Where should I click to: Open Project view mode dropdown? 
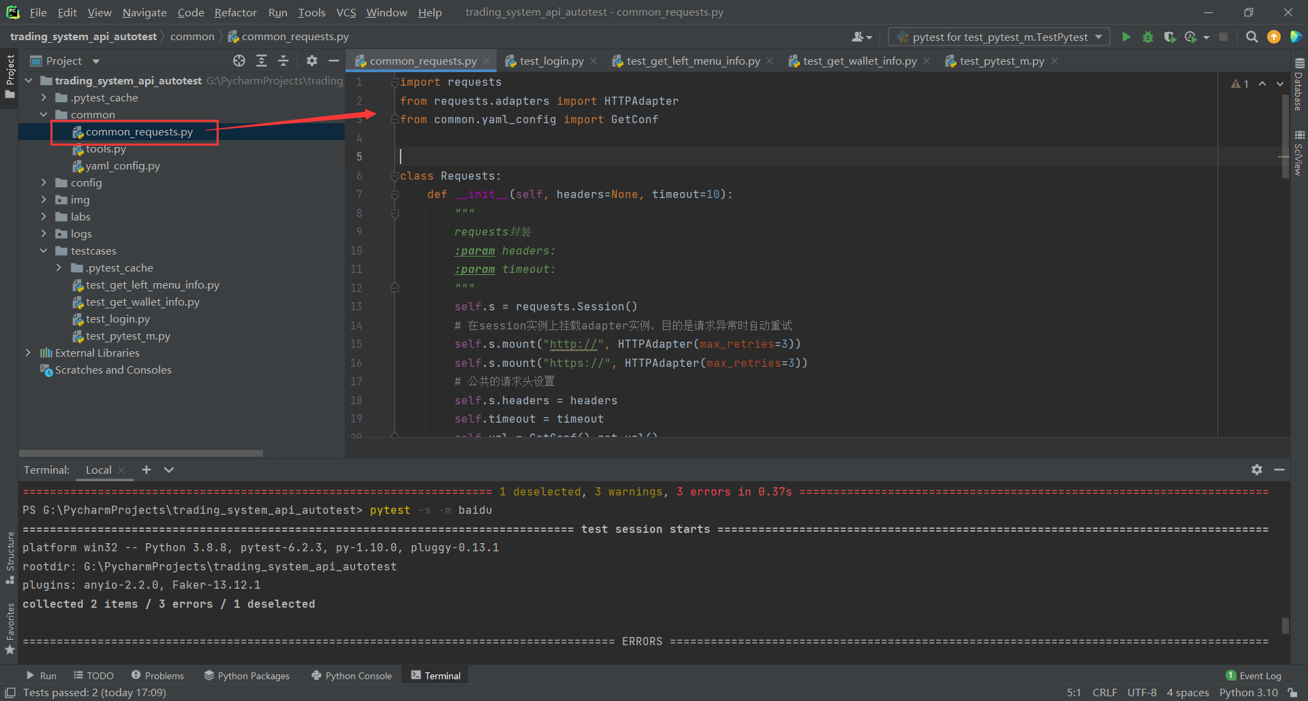coord(96,61)
